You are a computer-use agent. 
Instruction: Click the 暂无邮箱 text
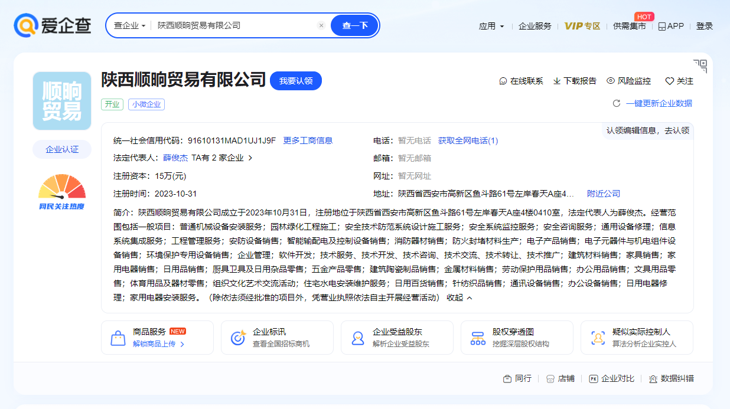[x=415, y=158]
